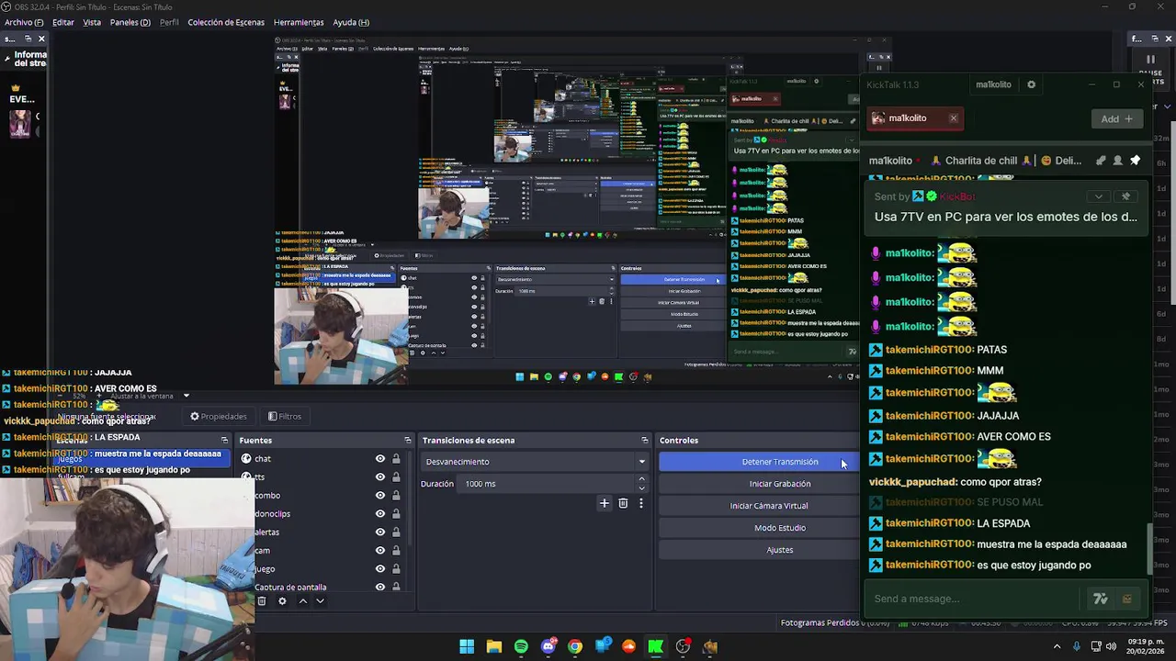Undock the Escenas panel
This screenshot has height=661, width=1176.
[224, 441]
